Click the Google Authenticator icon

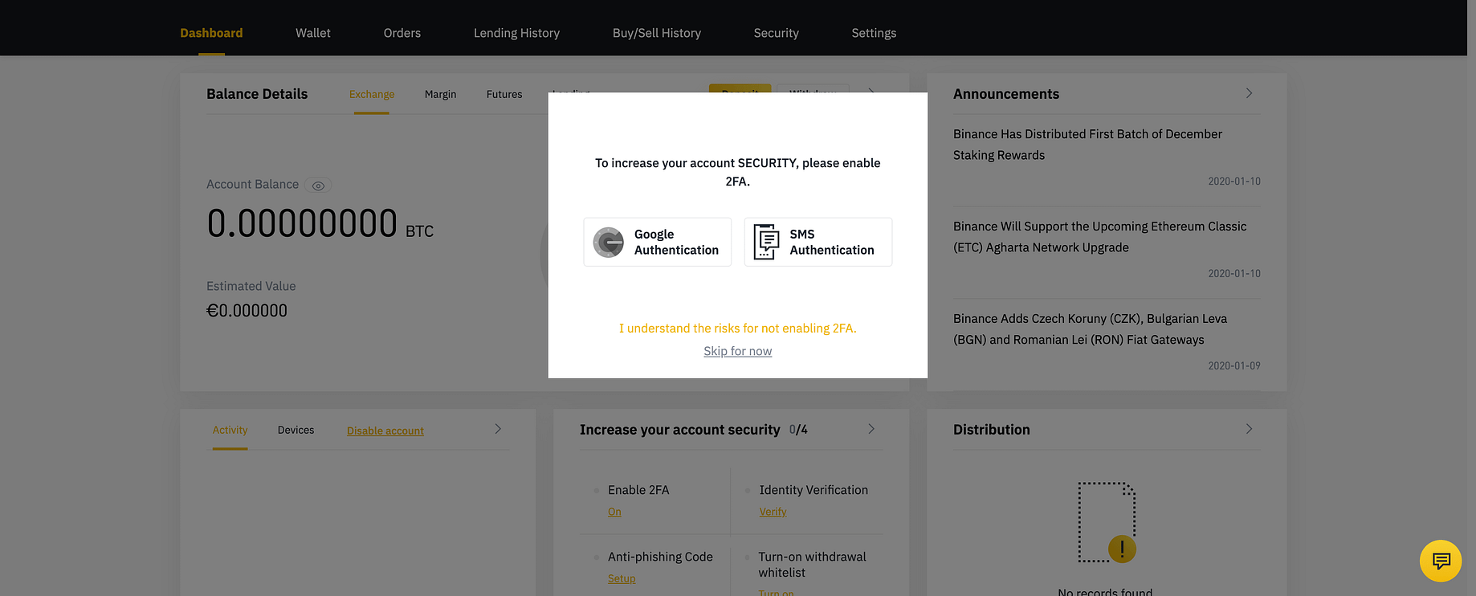click(x=608, y=242)
